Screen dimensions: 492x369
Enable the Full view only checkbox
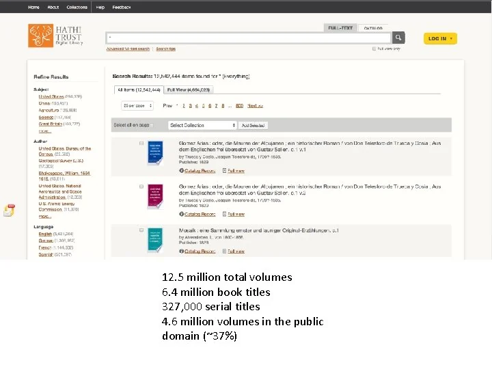point(374,49)
